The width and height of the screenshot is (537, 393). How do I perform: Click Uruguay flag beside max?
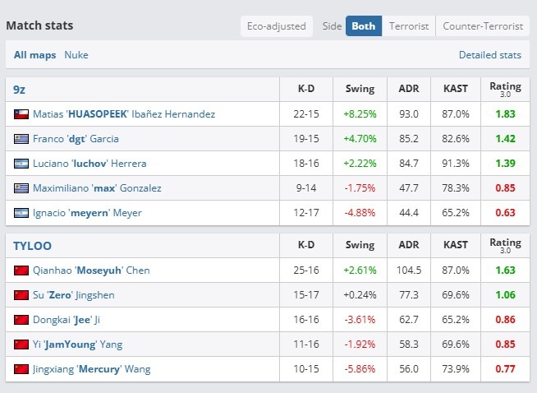21,188
